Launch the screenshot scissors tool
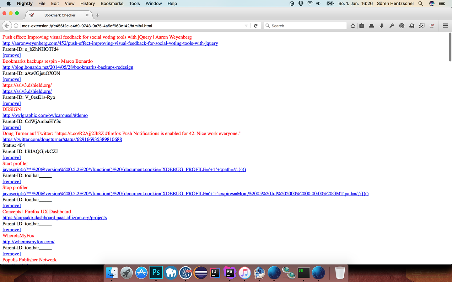This screenshot has height=282, width=452. (422, 26)
